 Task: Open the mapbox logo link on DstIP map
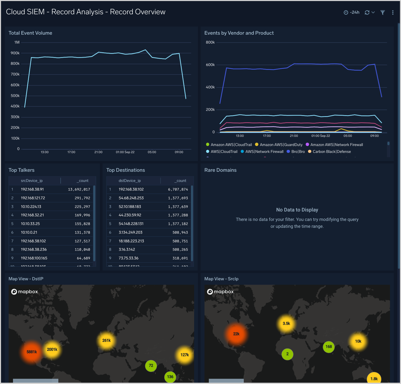[x=24, y=292]
